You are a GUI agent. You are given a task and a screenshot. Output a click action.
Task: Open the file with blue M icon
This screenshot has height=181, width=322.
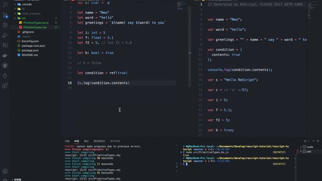(x=26, y=37)
